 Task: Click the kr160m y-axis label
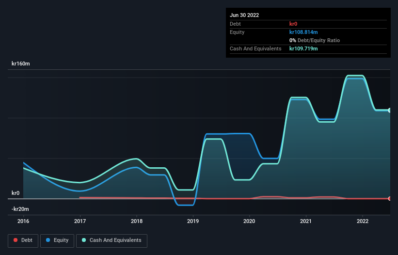pyautogui.click(x=20, y=64)
